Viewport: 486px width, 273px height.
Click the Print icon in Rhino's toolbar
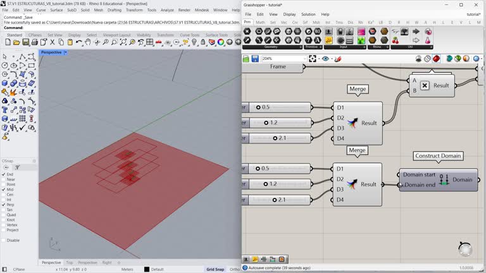tap(34, 42)
